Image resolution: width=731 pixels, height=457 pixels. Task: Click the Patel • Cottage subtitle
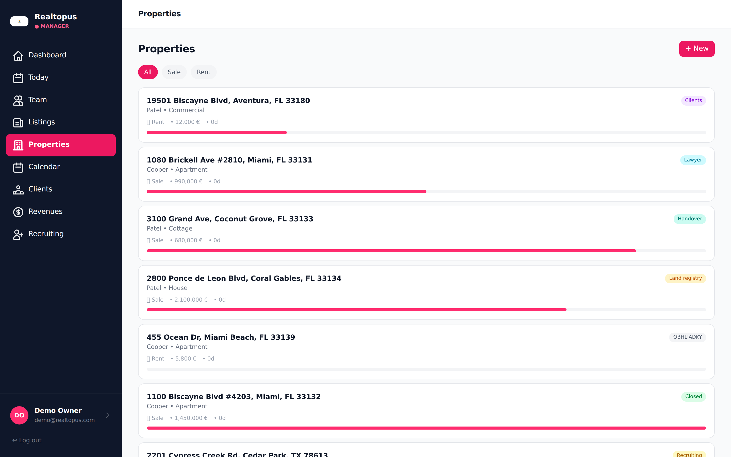(x=169, y=228)
